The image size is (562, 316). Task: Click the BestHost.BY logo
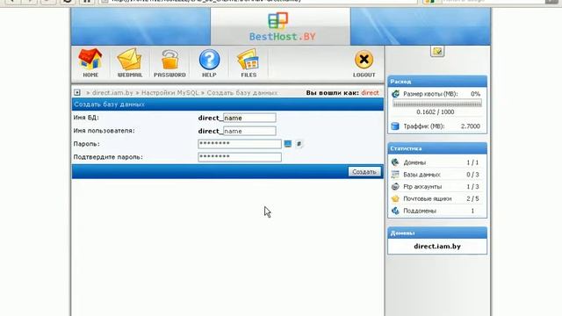(x=282, y=27)
